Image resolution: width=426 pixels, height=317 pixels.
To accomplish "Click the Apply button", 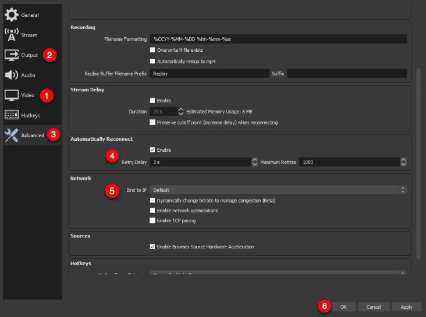I will click(407, 307).
